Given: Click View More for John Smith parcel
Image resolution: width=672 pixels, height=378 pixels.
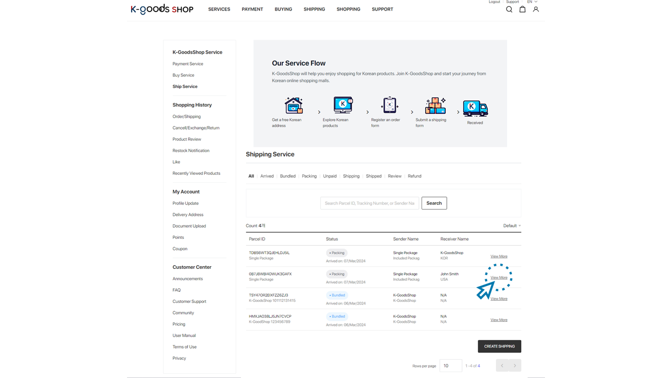Looking at the screenshot, I should (499, 278).
